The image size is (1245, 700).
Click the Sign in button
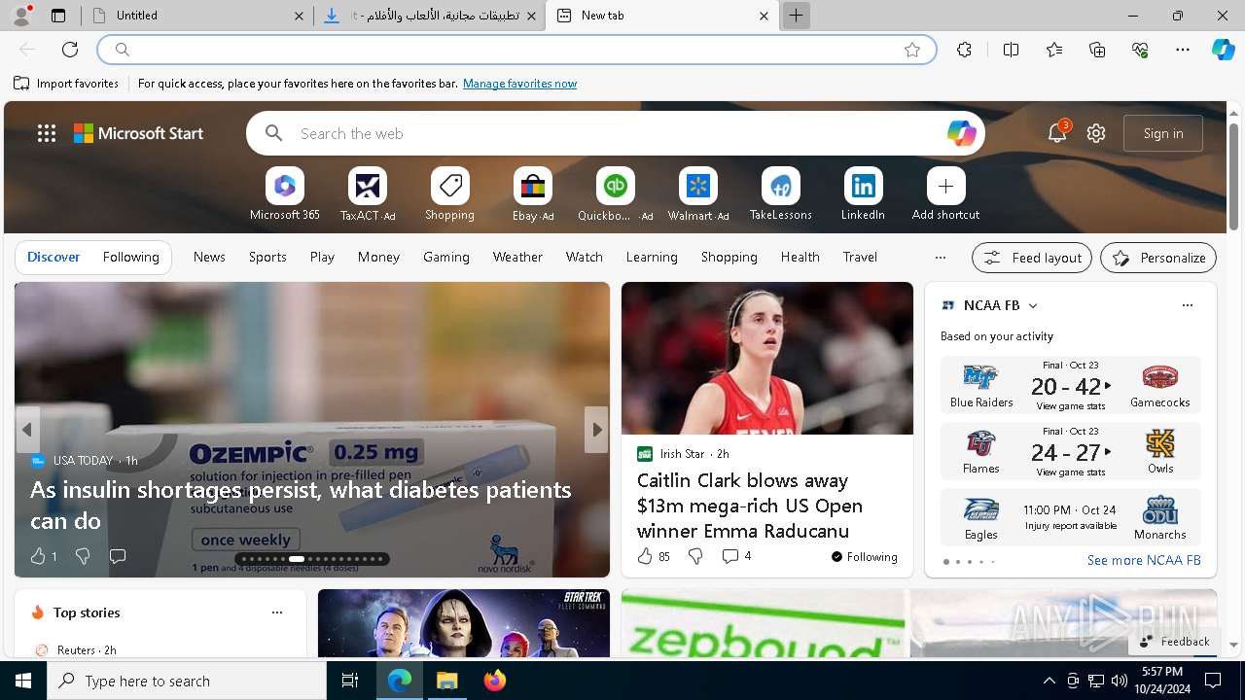coord(1163,133)
